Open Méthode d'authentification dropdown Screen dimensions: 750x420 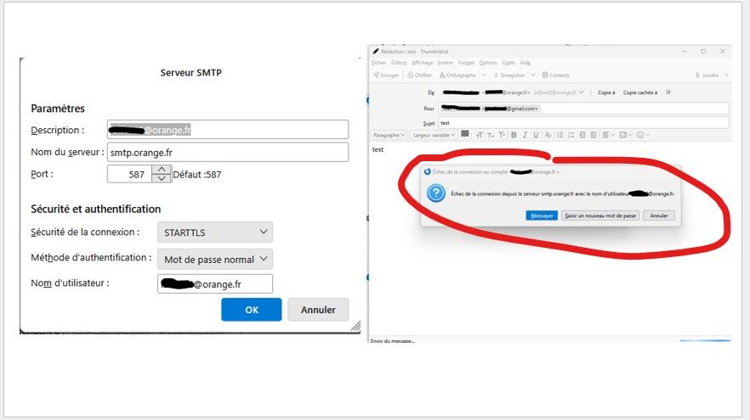point(215,259)
